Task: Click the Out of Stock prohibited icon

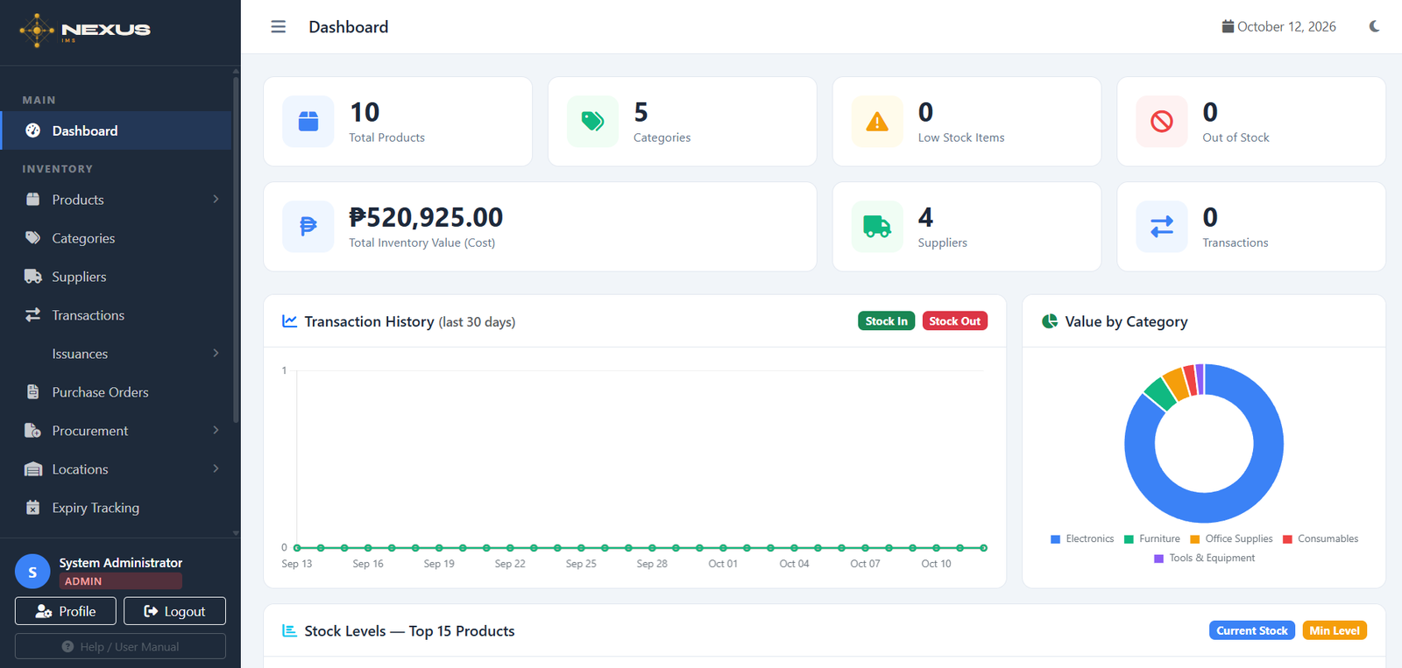Action: pyautogui.click(x=1162, y=122)
